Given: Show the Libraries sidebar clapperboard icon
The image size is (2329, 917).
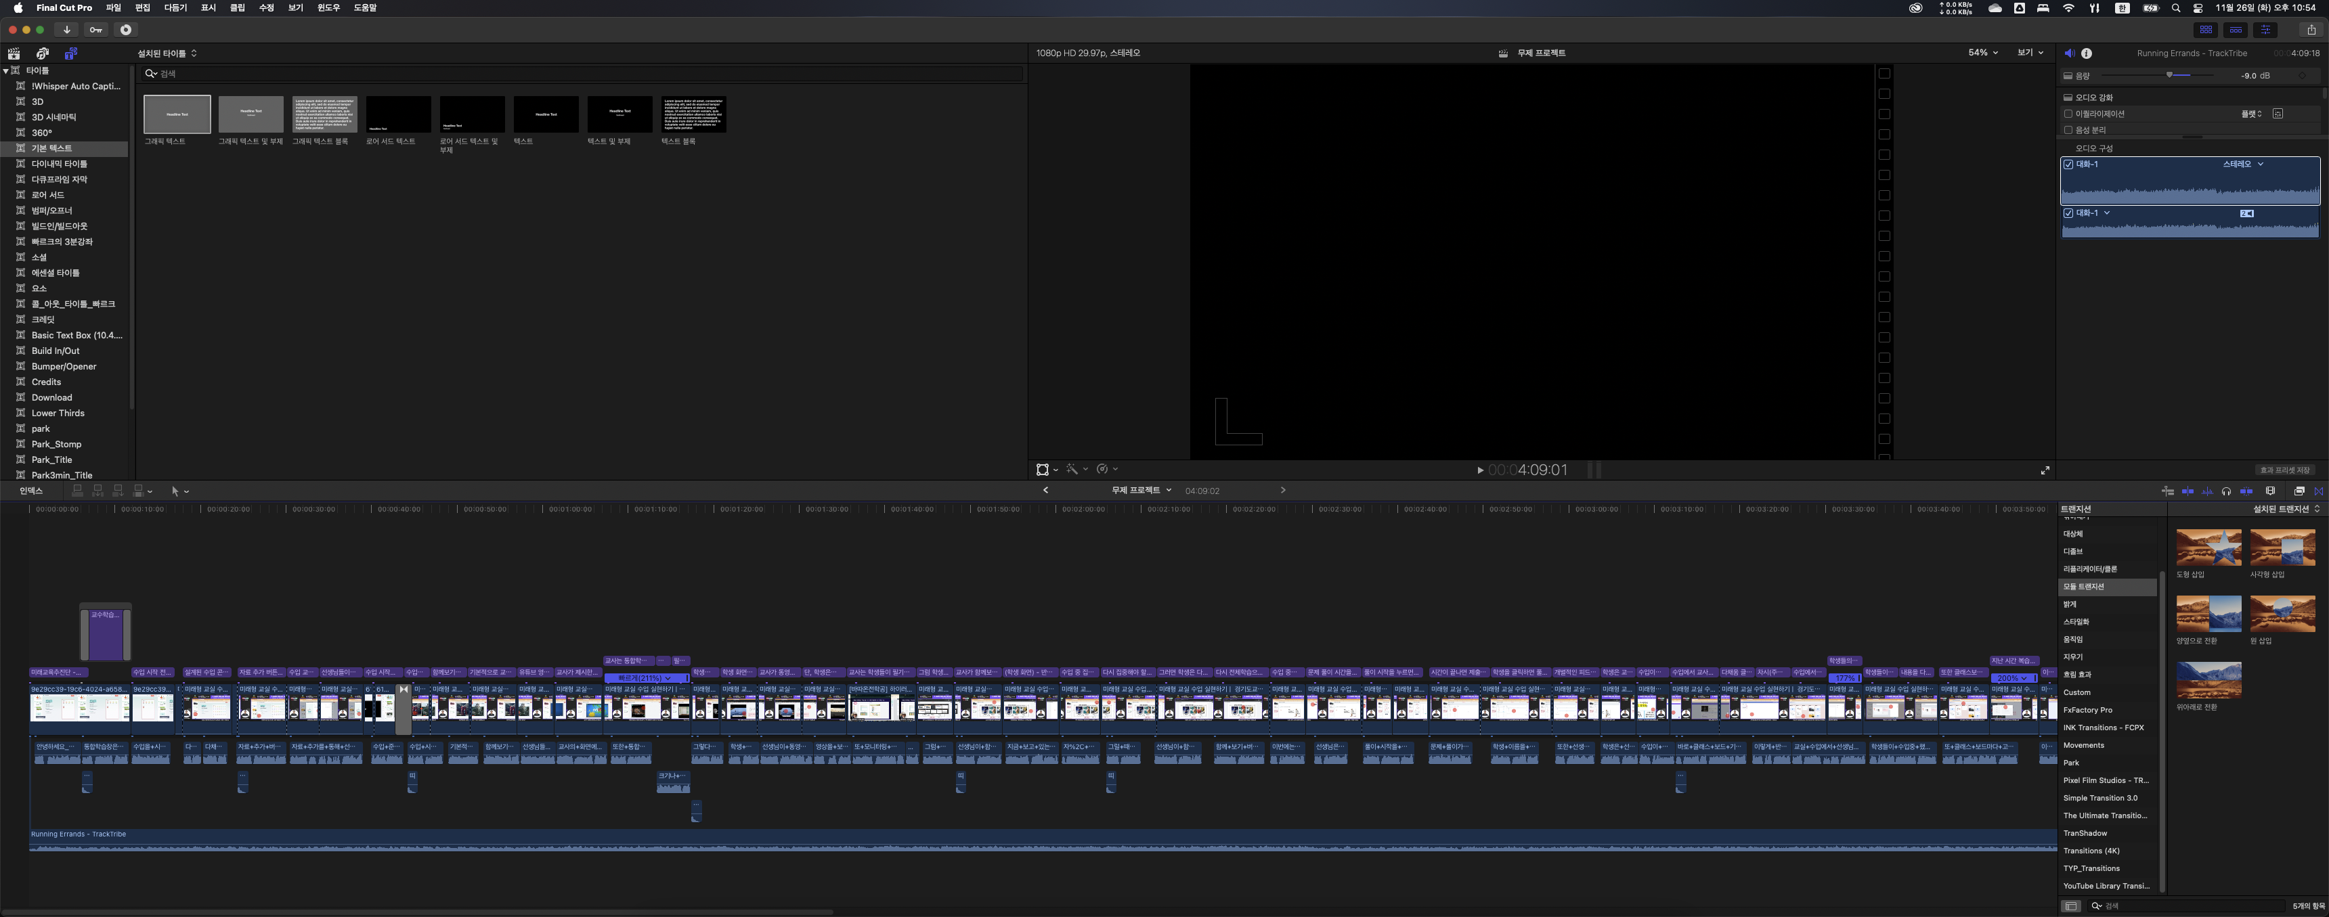Looking at the screenshot, I should pyautogui.click(x=14, y=53).
